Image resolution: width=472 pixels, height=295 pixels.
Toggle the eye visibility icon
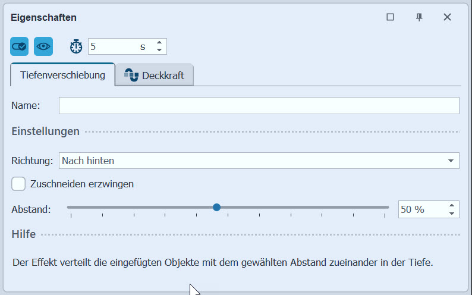[x=43, y=46]
